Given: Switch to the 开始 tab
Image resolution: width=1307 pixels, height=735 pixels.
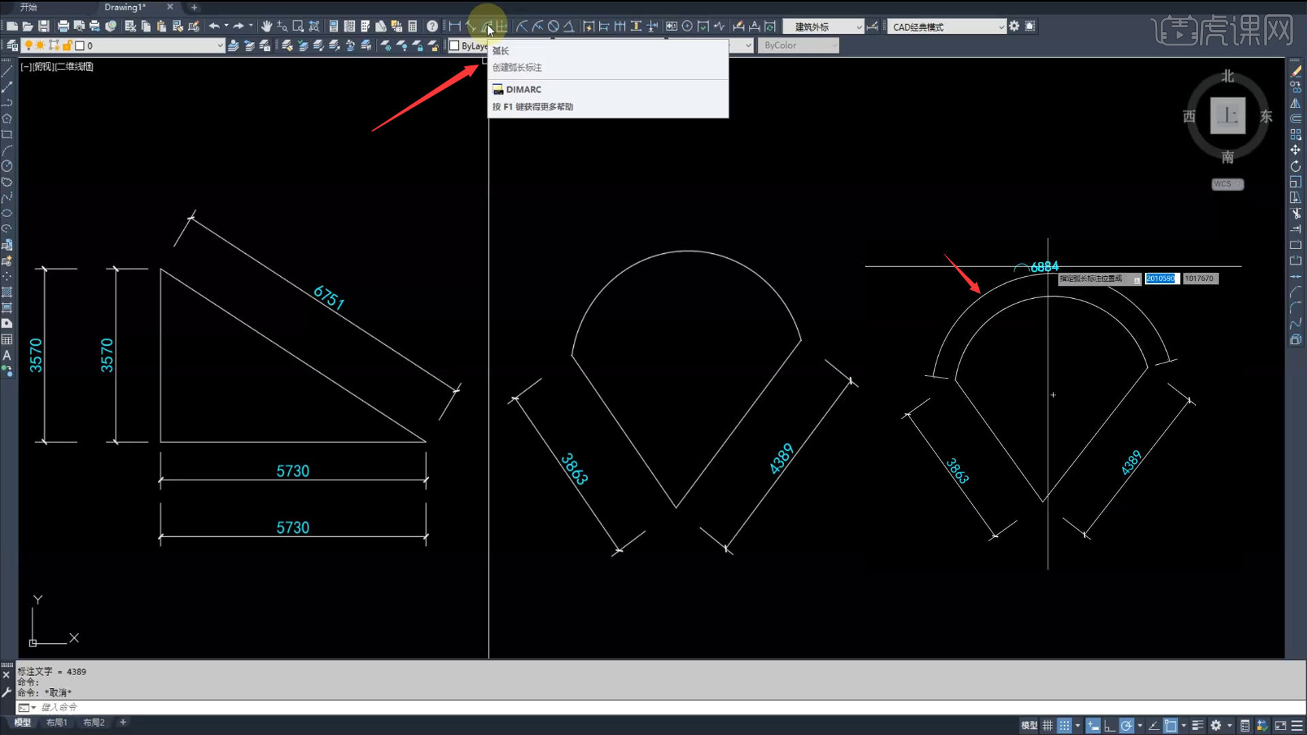Looking at the screenshot, I should [29, 7].
